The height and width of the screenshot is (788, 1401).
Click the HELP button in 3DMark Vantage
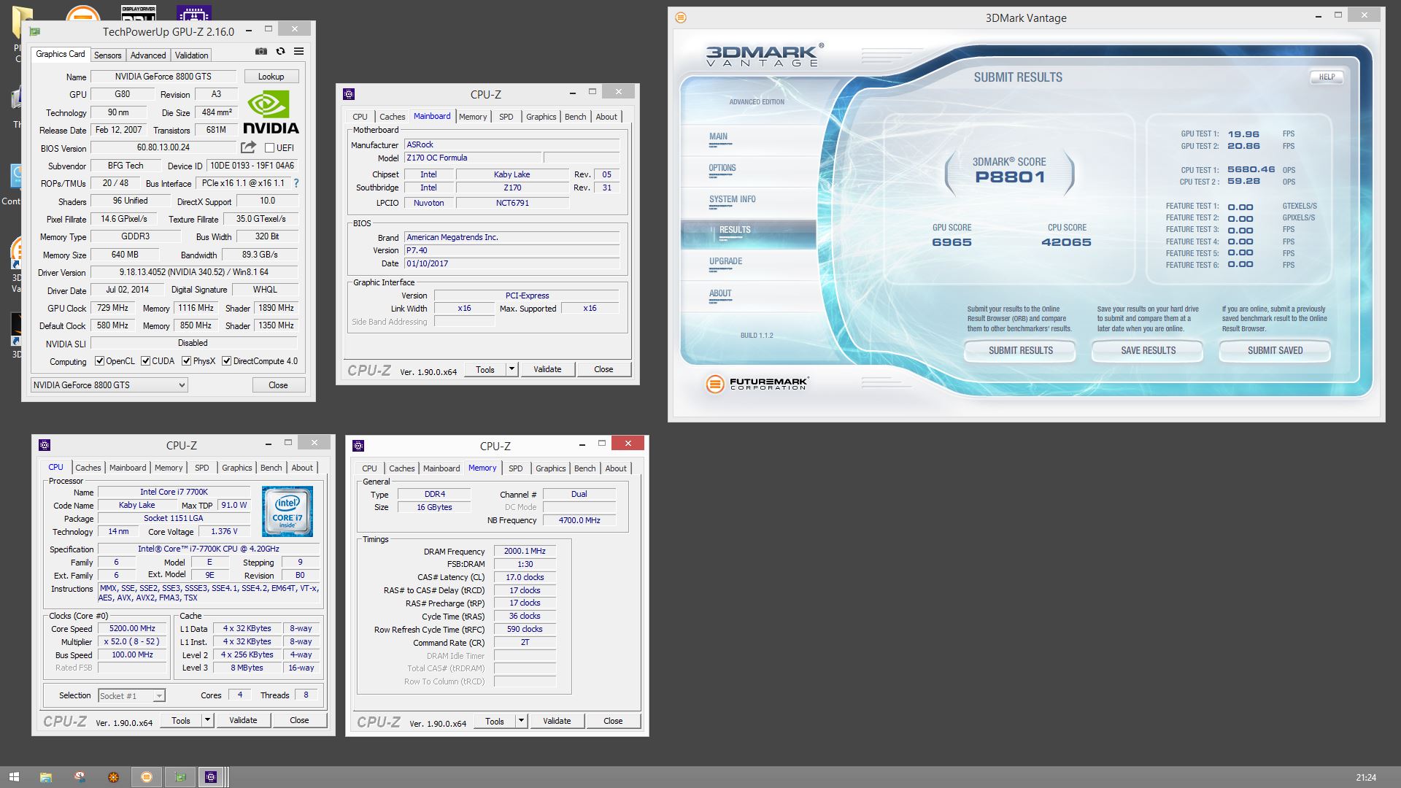tap(1327, 77)
